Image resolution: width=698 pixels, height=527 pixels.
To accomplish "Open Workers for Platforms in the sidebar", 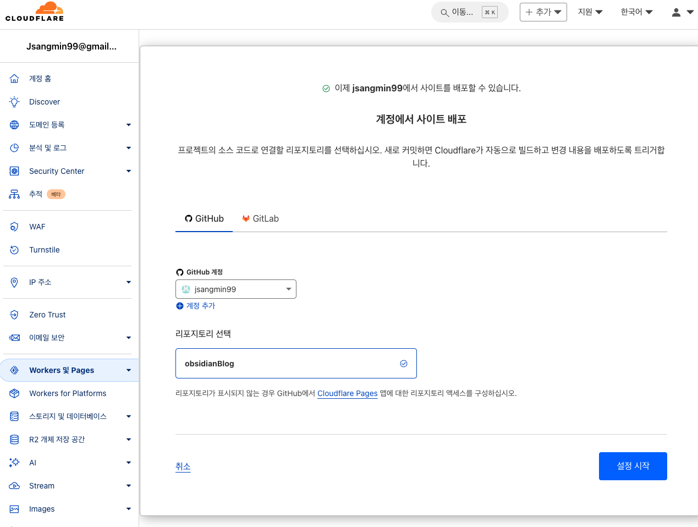I will [68, 393].
